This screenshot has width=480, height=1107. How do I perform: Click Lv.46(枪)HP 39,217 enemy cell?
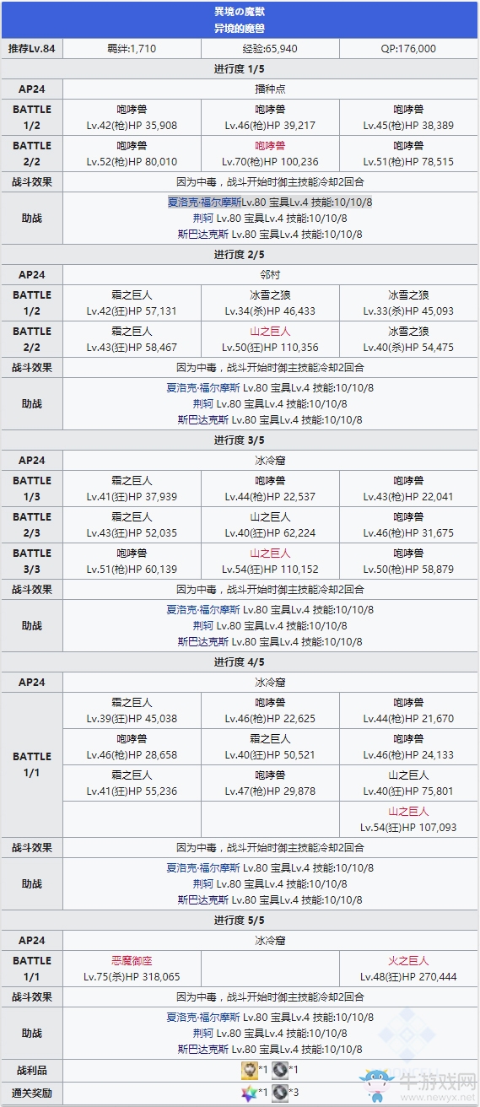tap(270, 117)
